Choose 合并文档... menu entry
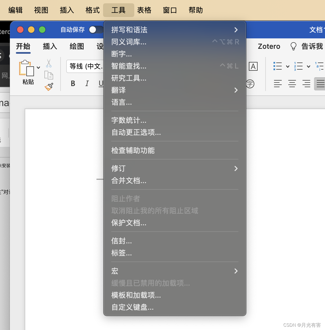 tap(175, 181)
